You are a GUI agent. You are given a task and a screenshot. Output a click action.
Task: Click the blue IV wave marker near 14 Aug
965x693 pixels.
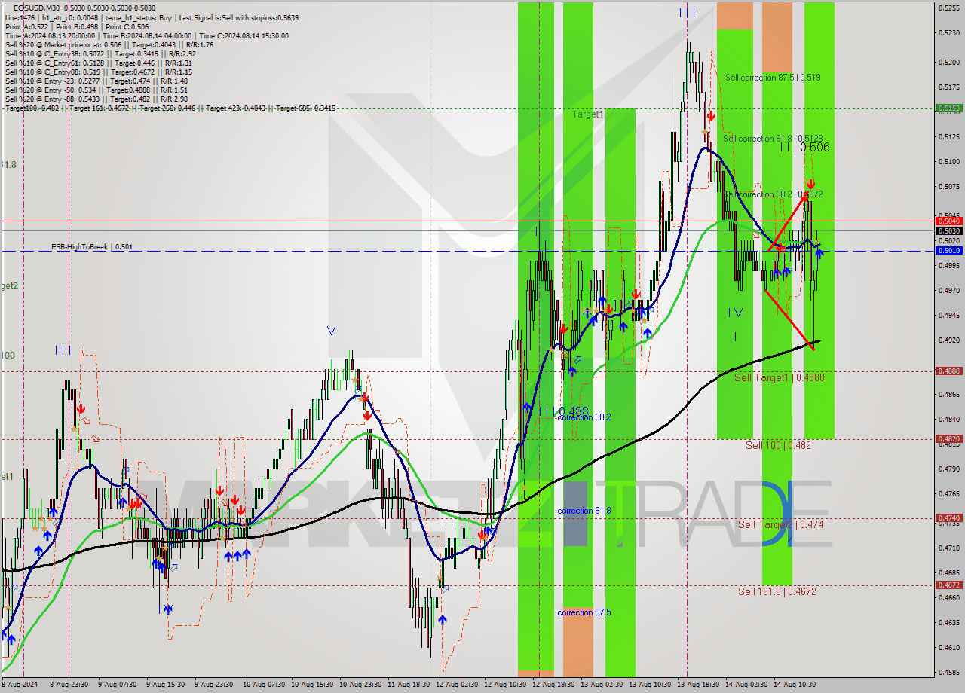click(x=735, y=312)
